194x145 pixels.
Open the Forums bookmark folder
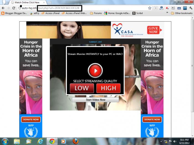pos(96,13)
